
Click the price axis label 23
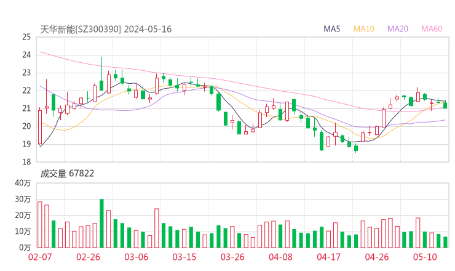[x=26, y=73]
